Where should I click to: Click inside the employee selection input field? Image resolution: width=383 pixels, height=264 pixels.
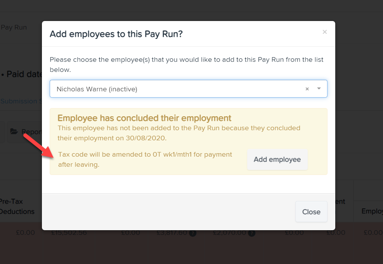(155, 89)
